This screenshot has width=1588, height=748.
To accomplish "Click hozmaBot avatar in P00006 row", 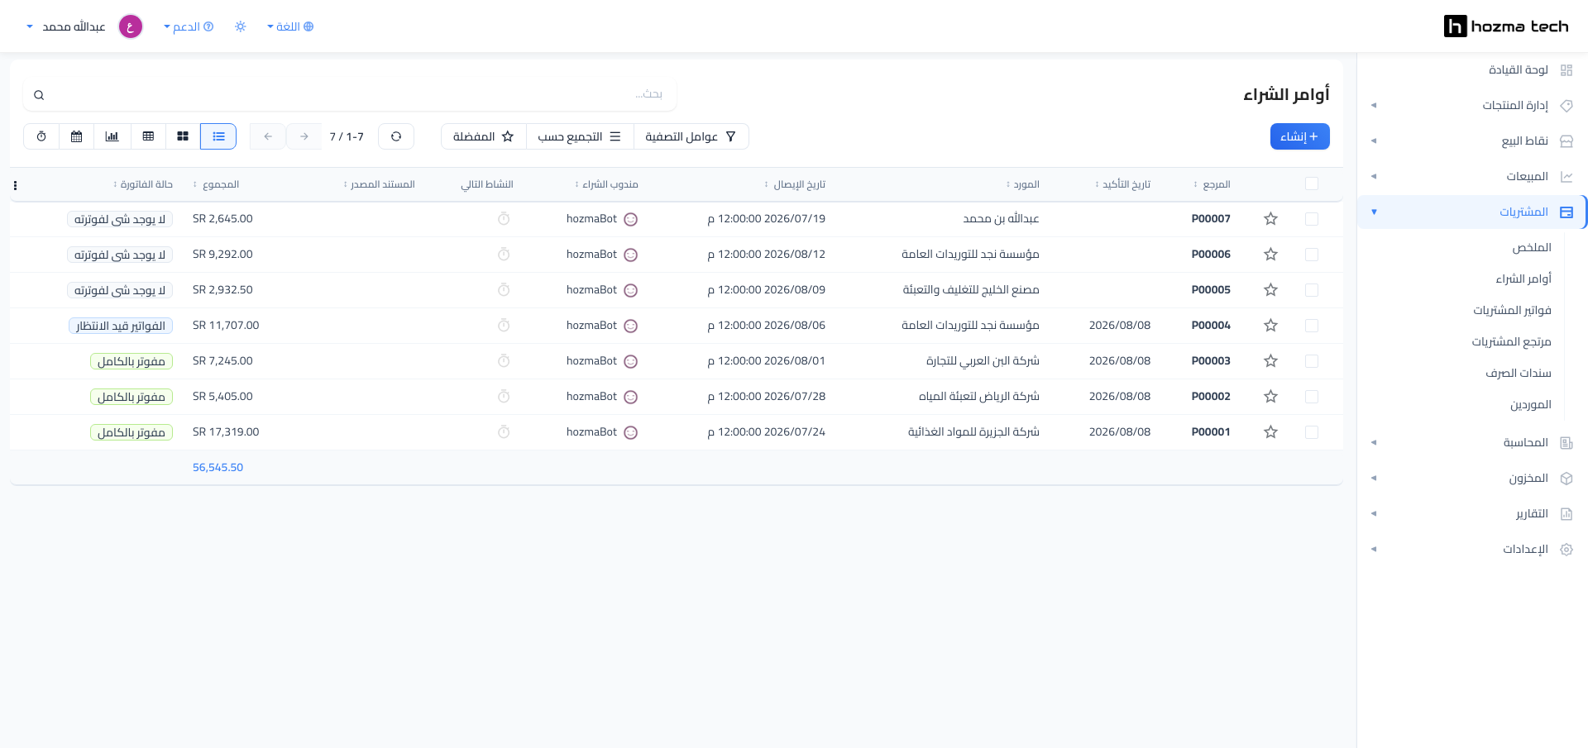I will pyautogui.click(x=630, y=255).
